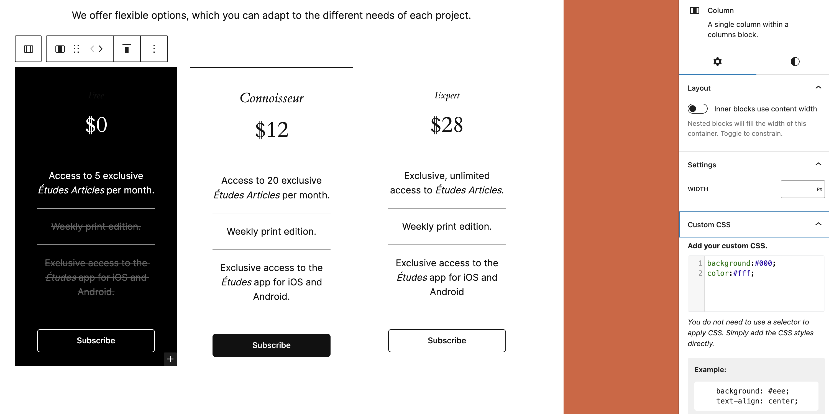Move column right with the arrow
829x414 pixels.
point(101,49)
